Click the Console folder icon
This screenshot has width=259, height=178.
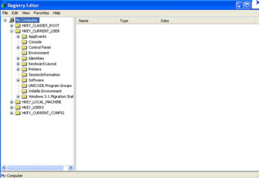pyautogui.click(x=24, y=42)
